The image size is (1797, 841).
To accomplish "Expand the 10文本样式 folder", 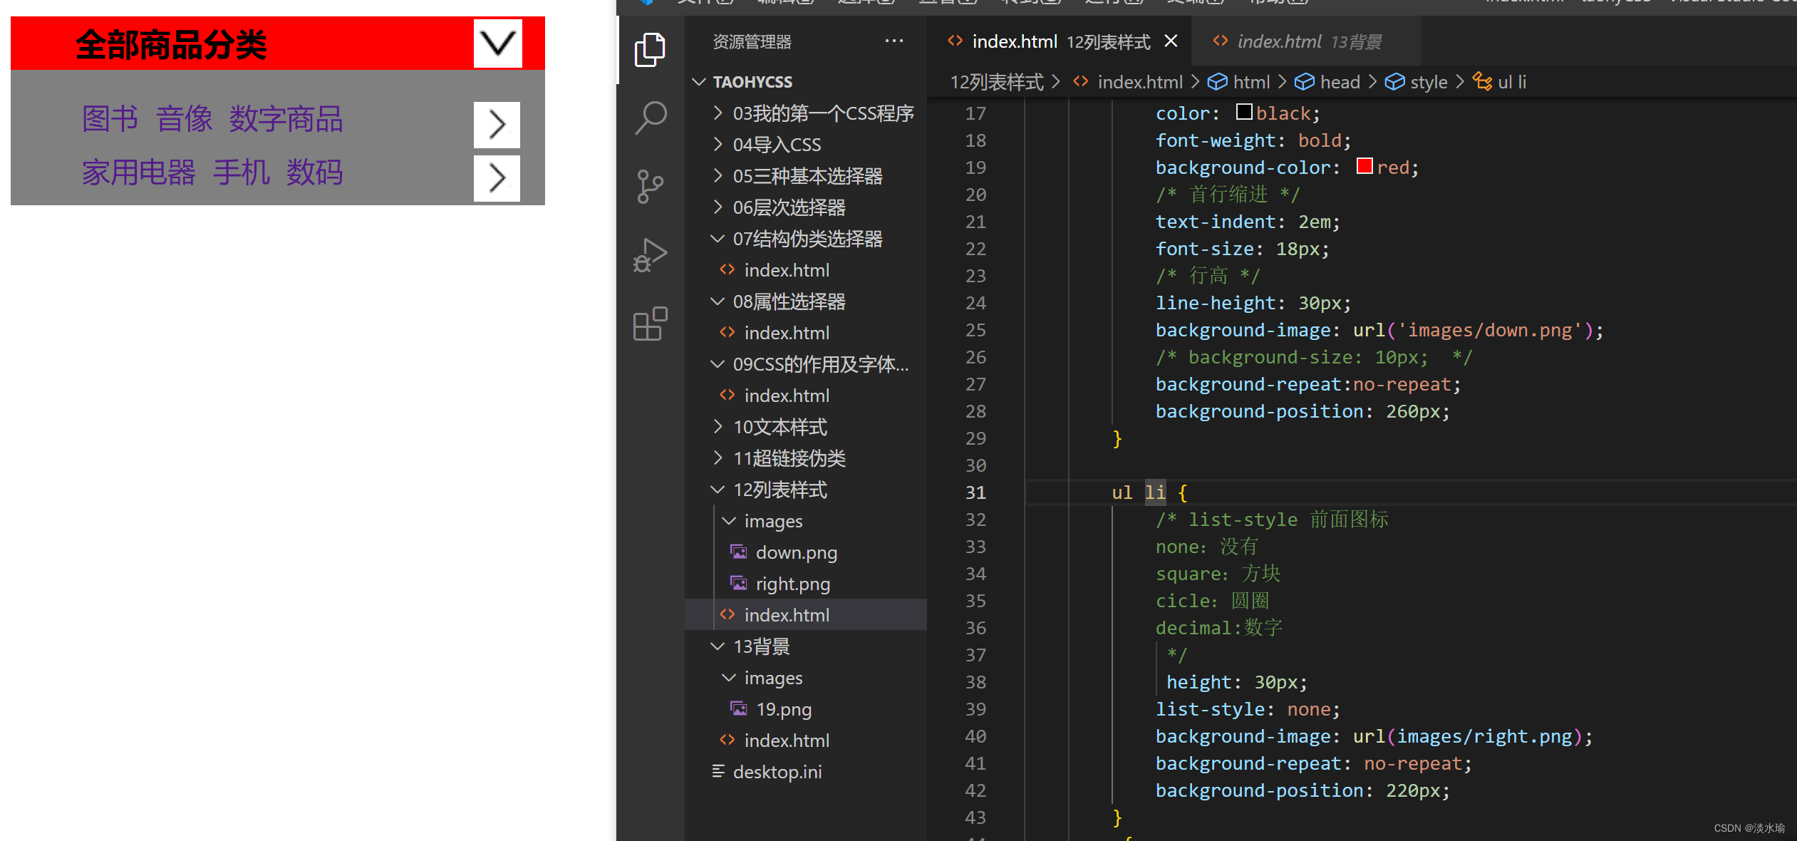I will pyautogui.click(x=718, y=427).
